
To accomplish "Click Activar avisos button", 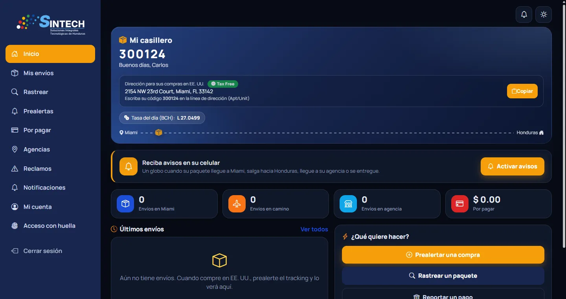I will (513, 166).
